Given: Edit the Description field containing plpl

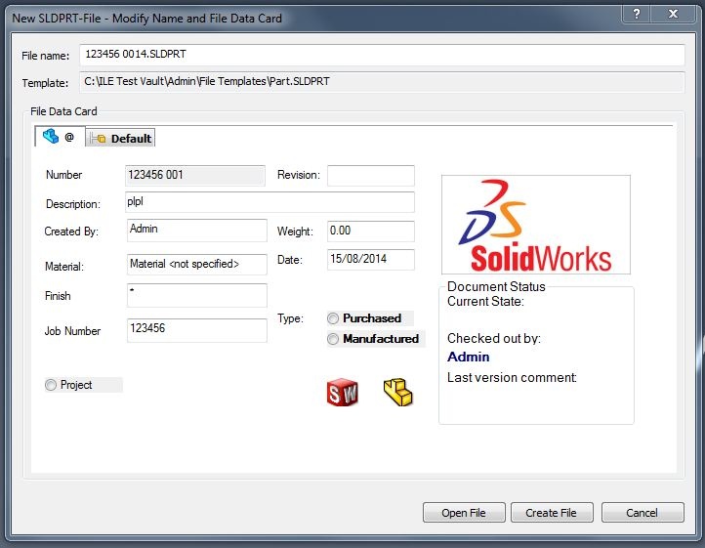Looking at the screenshot, I should (x=270, y=202).
